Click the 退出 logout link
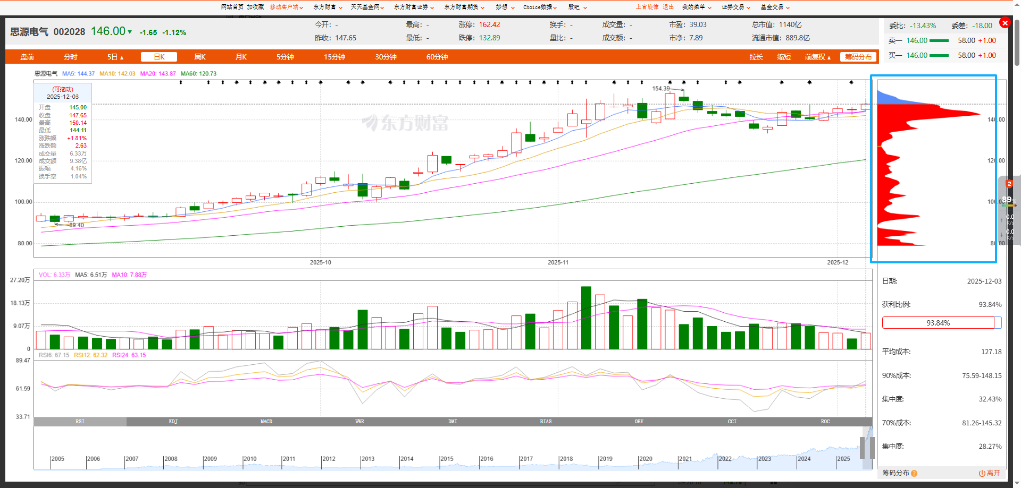Screen dimensions: 1021x488 668,7
